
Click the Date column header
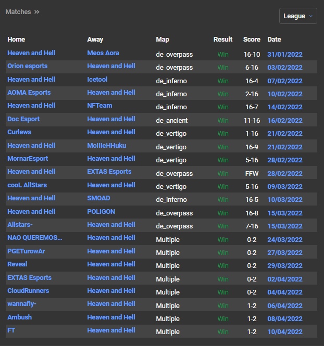coord(274,39)
